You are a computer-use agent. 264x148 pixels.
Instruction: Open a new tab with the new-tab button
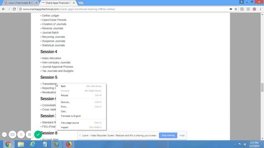(x=81, y=3)
